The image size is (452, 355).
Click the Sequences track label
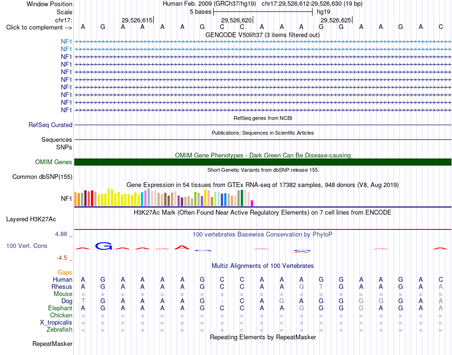tap(57, 139)
